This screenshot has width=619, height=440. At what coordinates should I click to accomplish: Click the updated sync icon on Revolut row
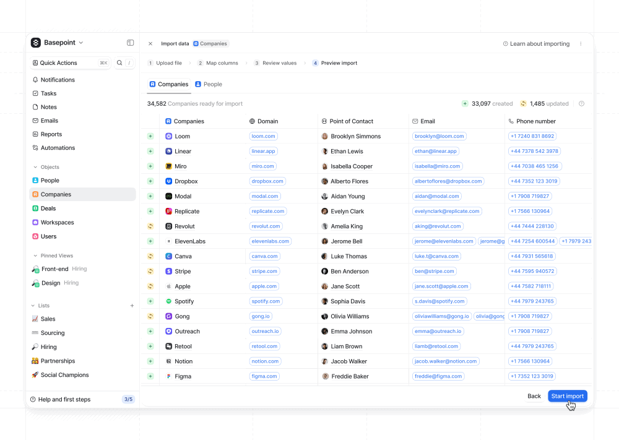tap(150, 226)
